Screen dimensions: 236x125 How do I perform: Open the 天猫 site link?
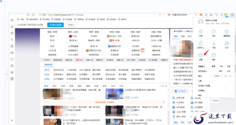[x=73, y=36]
